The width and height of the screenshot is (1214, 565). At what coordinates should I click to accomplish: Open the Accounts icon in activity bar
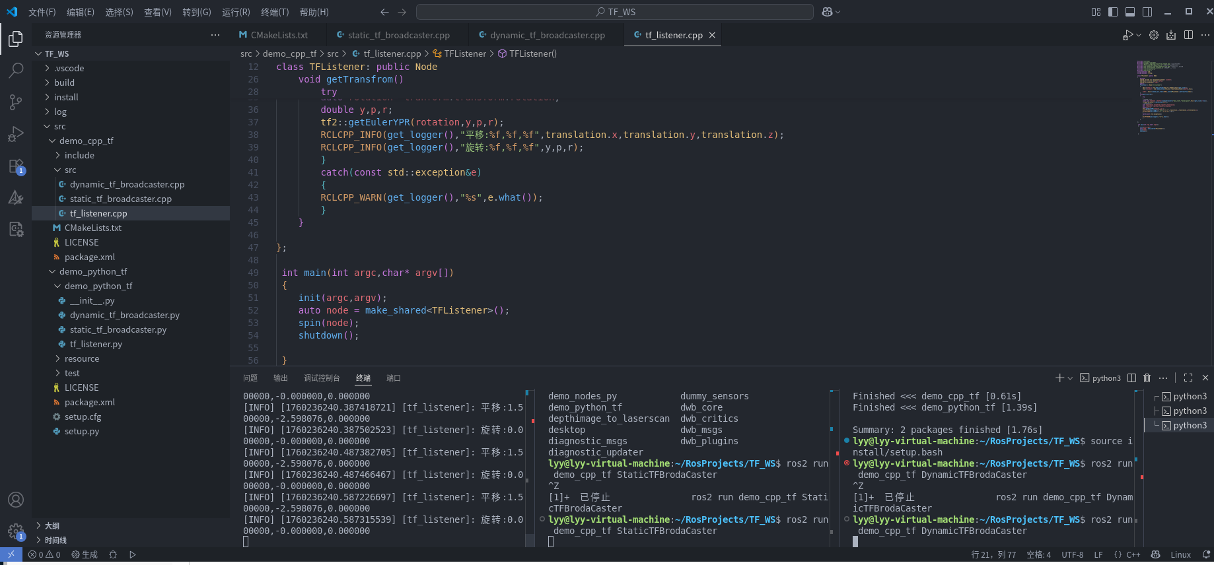(16, 500)
